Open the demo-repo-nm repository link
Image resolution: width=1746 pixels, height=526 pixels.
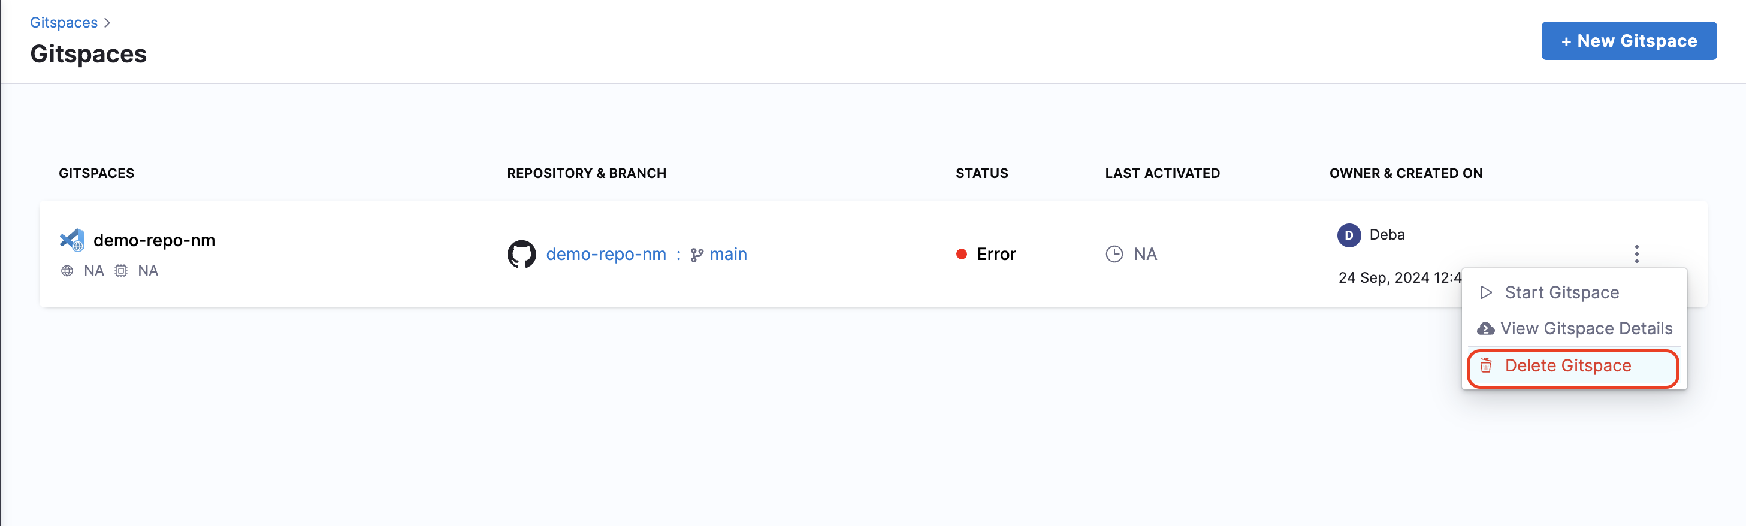coord(606,254)
